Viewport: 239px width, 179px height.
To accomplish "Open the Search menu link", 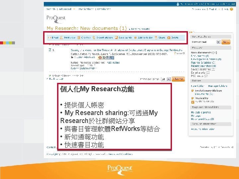I will click(51, 9).
